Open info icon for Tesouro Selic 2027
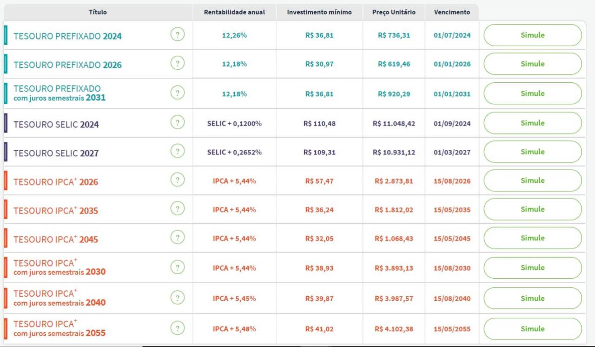The width and height of the screenshot is (595, 347). pos(177,151)
